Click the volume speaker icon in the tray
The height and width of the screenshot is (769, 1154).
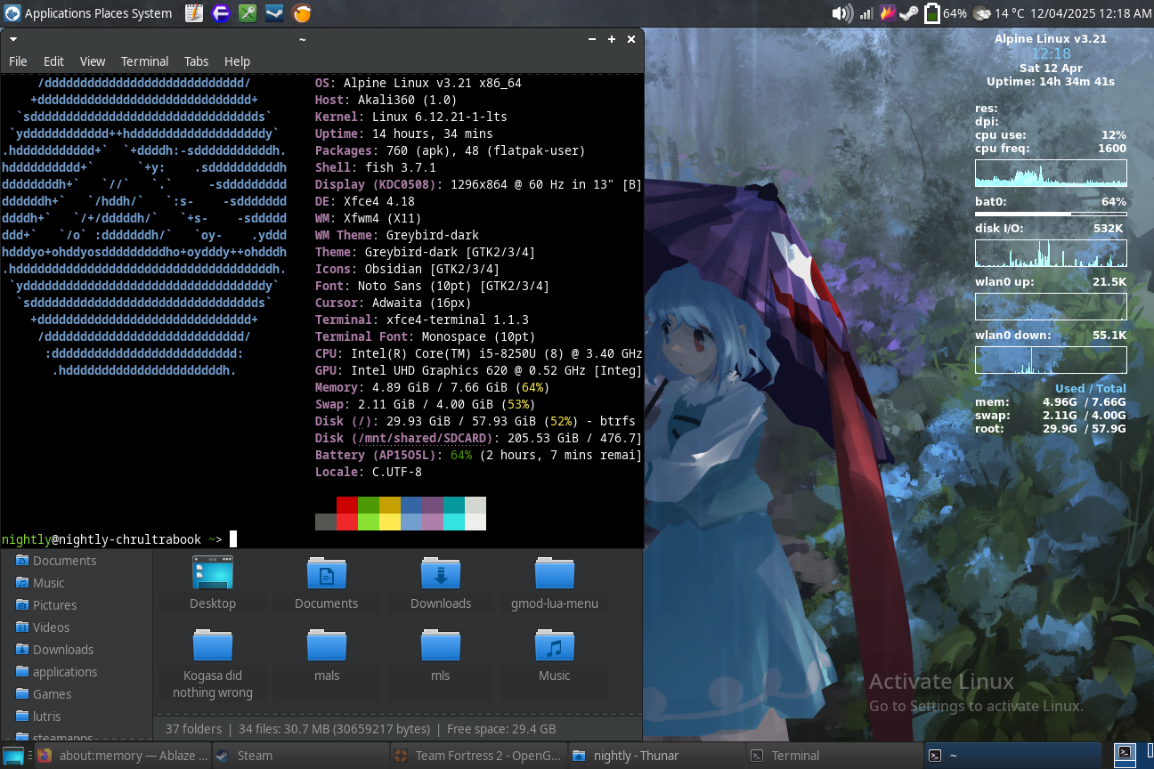click(841, 13)
